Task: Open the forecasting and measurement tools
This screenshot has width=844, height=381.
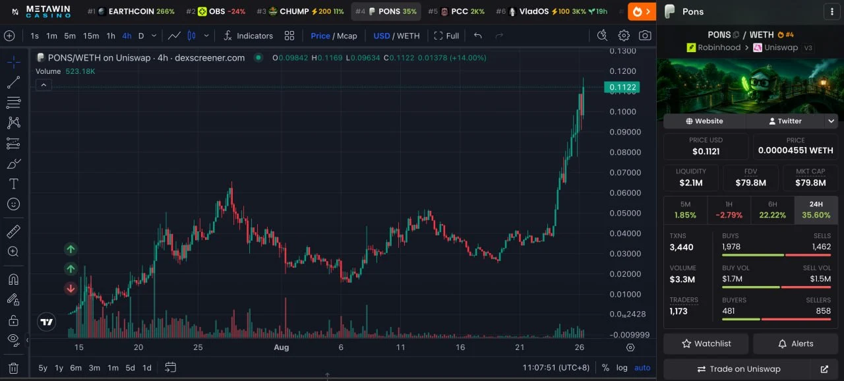Action: pos(13,143)
